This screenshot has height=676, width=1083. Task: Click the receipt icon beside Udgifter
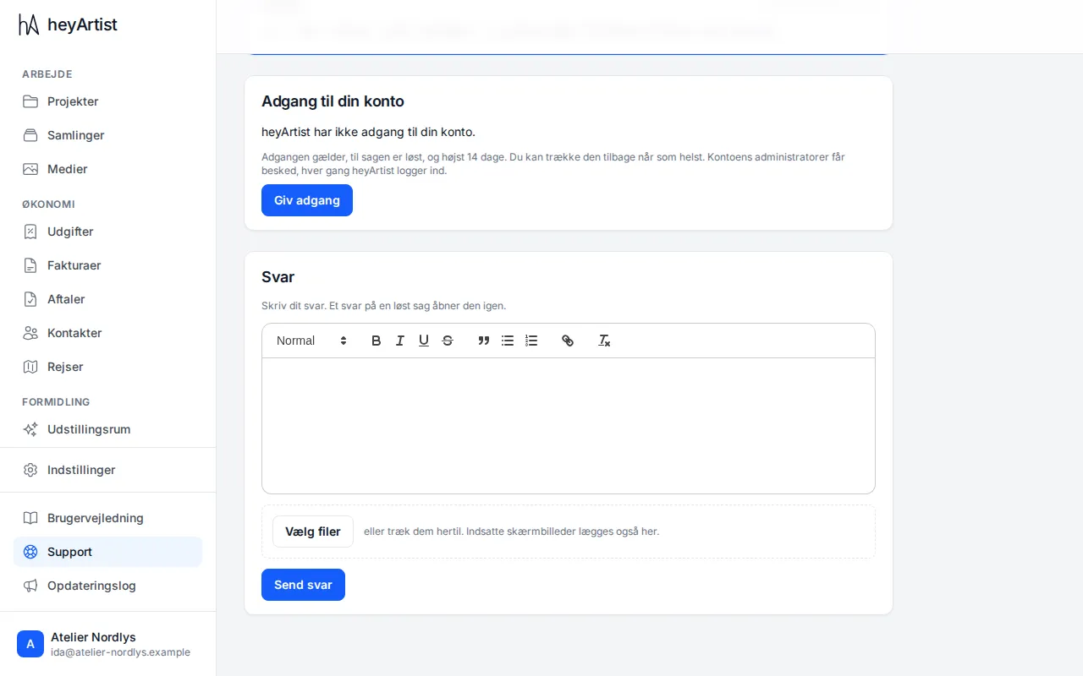(x=30, y=232)
